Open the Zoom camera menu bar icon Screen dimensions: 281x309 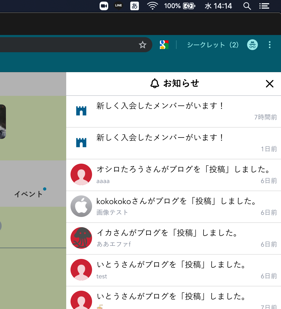[104, 6]
